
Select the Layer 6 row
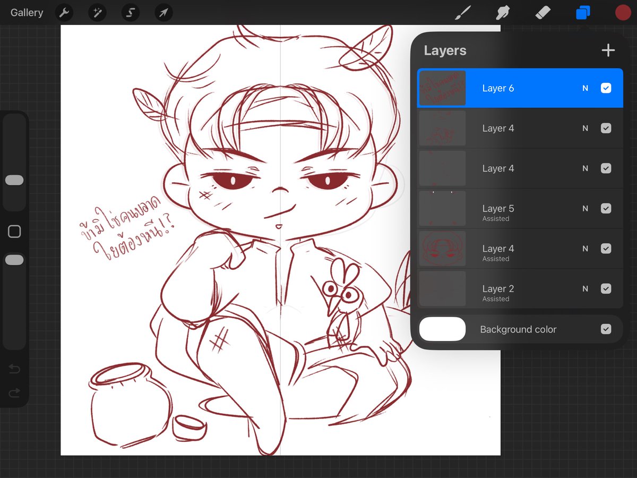(520, 88)
